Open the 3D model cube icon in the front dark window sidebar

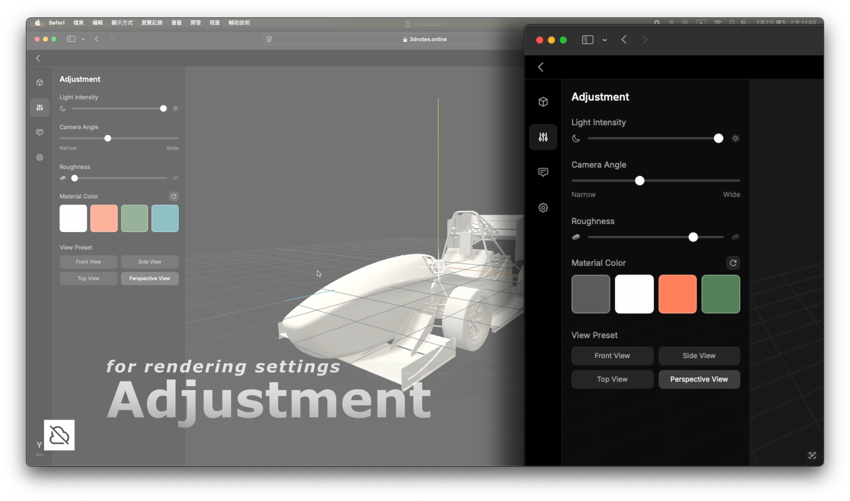click(543, 101)
